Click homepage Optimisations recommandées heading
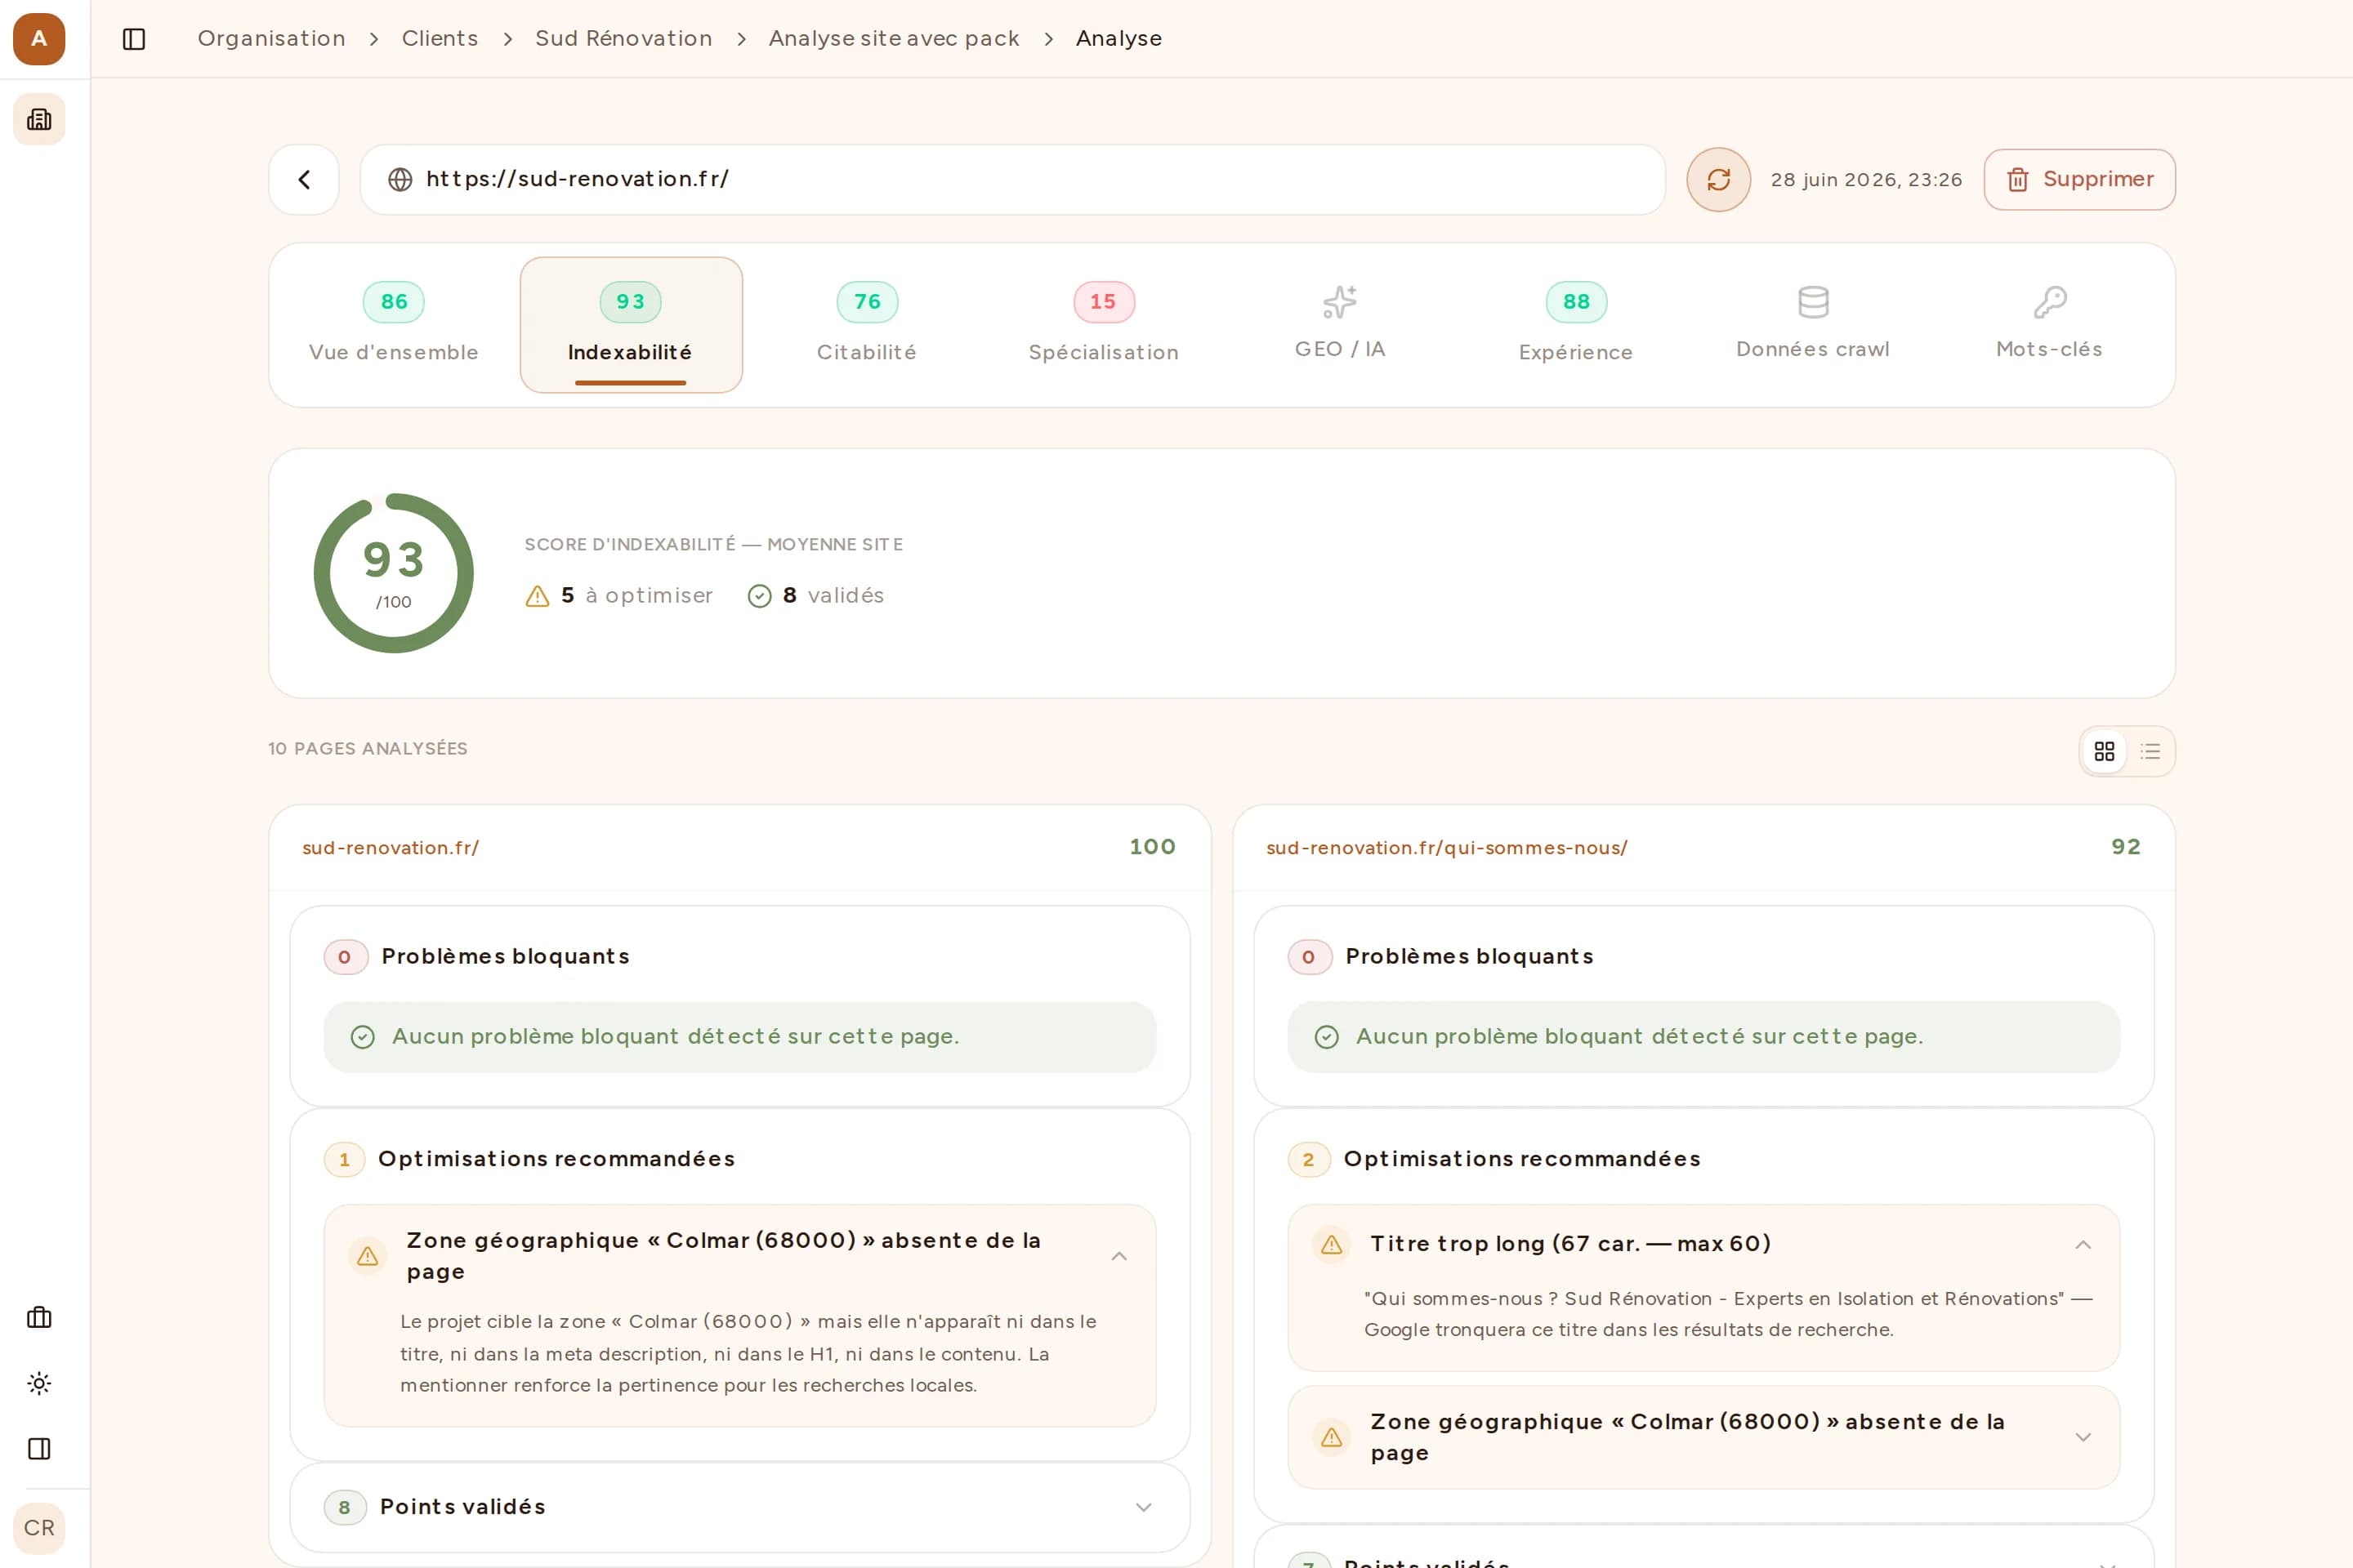2353x1568 pixels. pos(556,1159)
